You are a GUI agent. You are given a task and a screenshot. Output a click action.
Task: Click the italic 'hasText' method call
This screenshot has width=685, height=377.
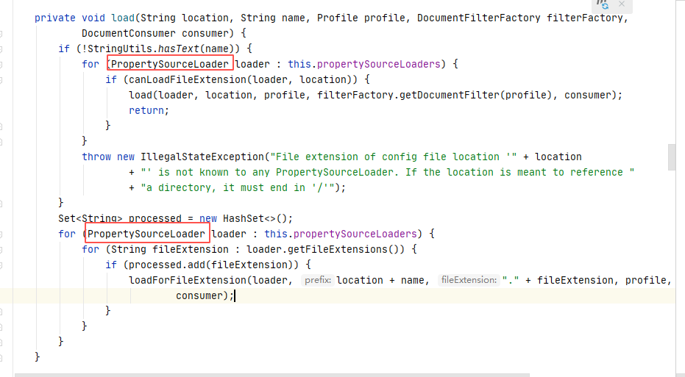tap(178, 49)
